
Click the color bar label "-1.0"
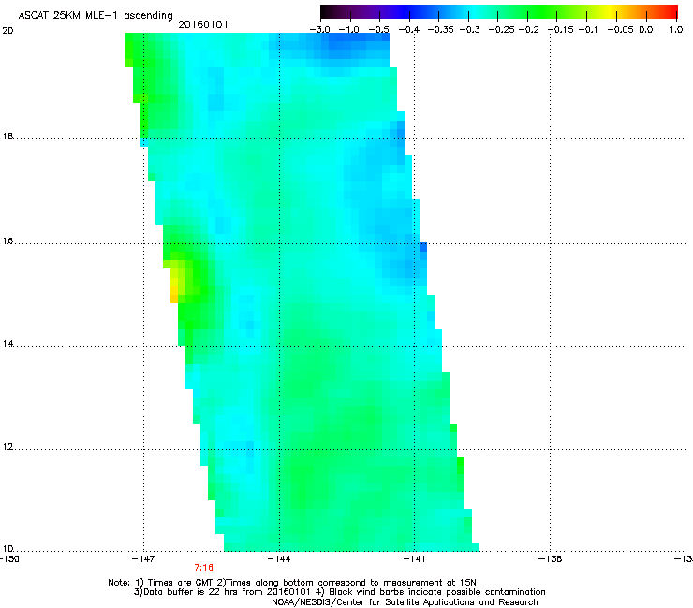[349, 30]
